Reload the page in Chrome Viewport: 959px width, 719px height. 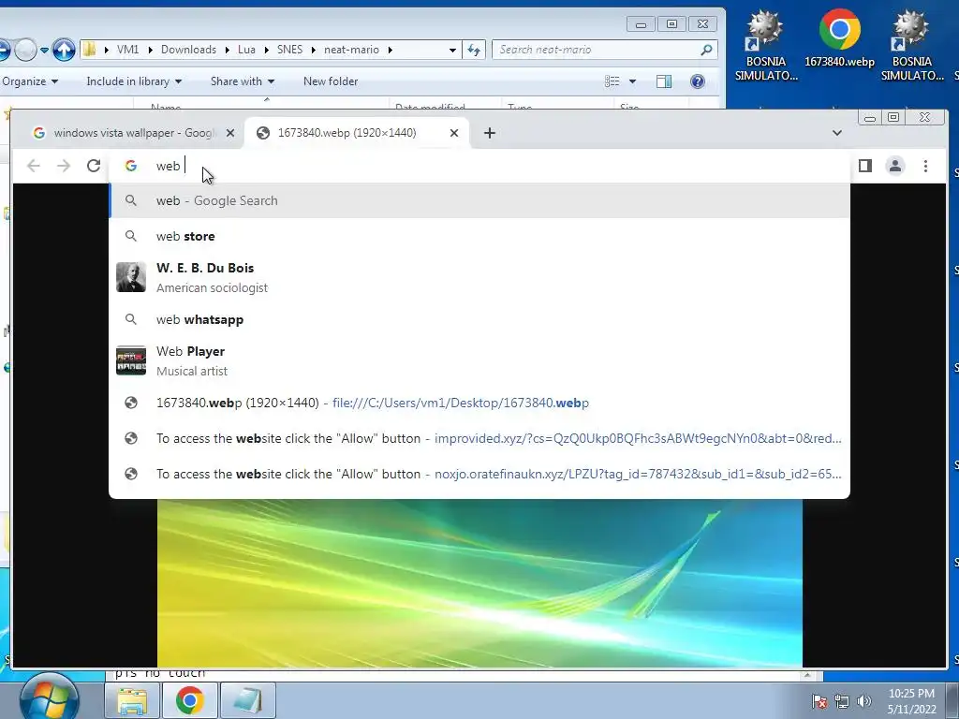94,166
